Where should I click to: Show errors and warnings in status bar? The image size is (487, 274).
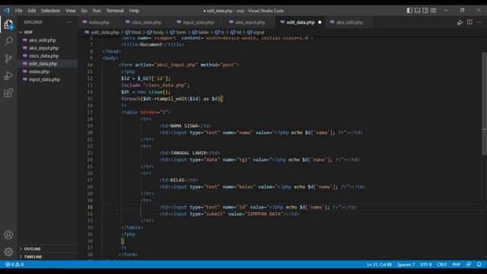point(14,264)
